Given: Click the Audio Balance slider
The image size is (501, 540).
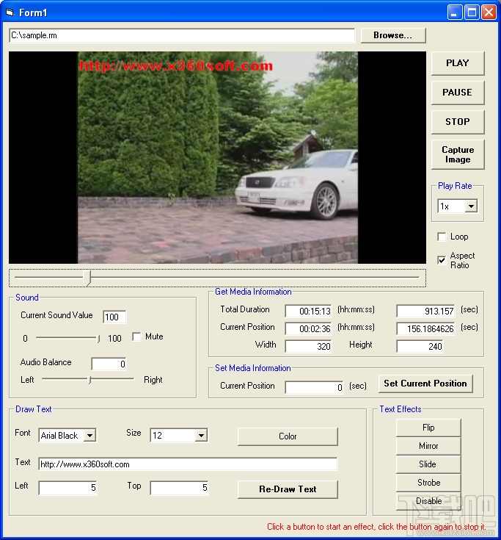Looking at the screenshot, I should (x=89, y=380).
